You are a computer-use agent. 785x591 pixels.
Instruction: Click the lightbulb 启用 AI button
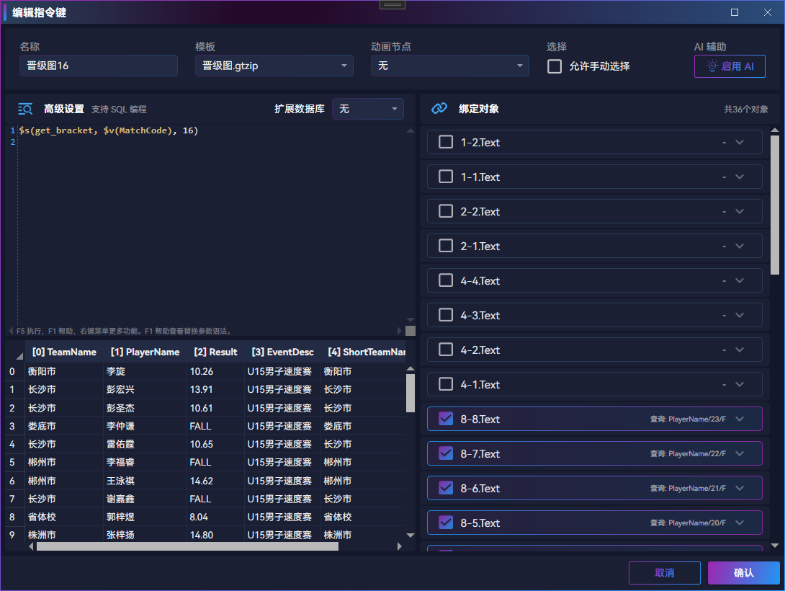point(730,66)
